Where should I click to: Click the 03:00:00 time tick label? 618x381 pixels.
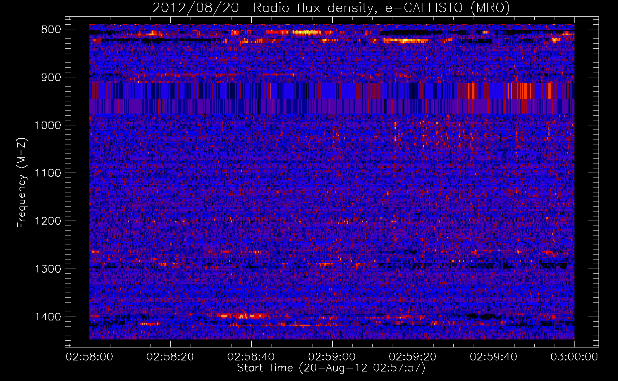[x=574, y=357]
